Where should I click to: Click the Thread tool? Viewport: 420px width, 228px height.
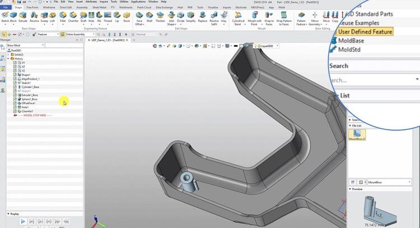tap(108, 17)
